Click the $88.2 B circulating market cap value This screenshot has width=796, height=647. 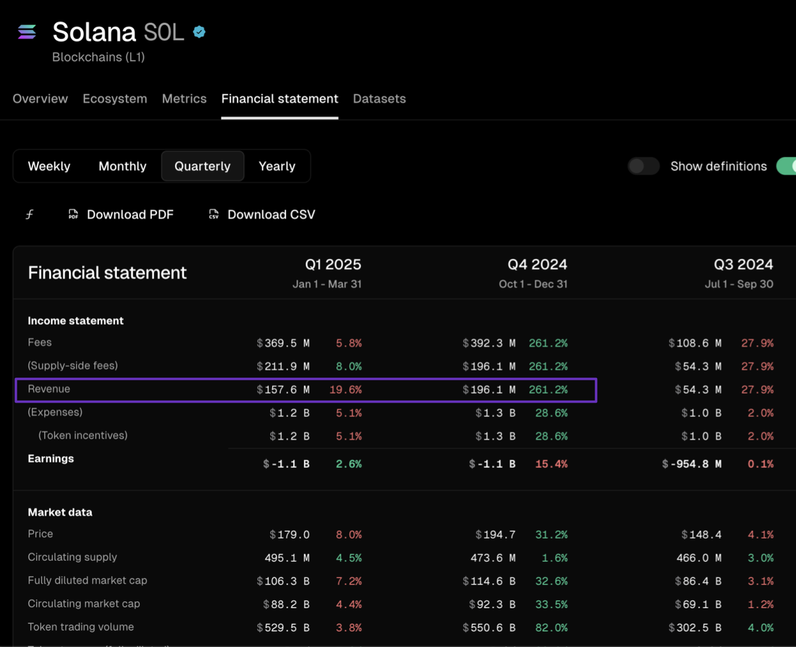pos(287,605)
